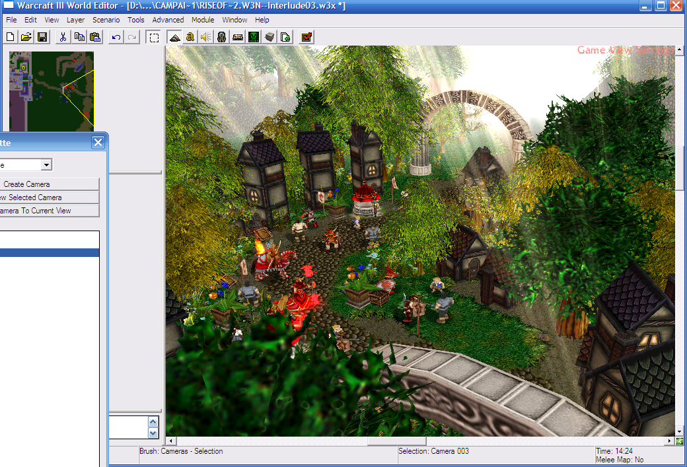
Task: Open the Object Manager cube icon
Action: [x=270, y=37]
